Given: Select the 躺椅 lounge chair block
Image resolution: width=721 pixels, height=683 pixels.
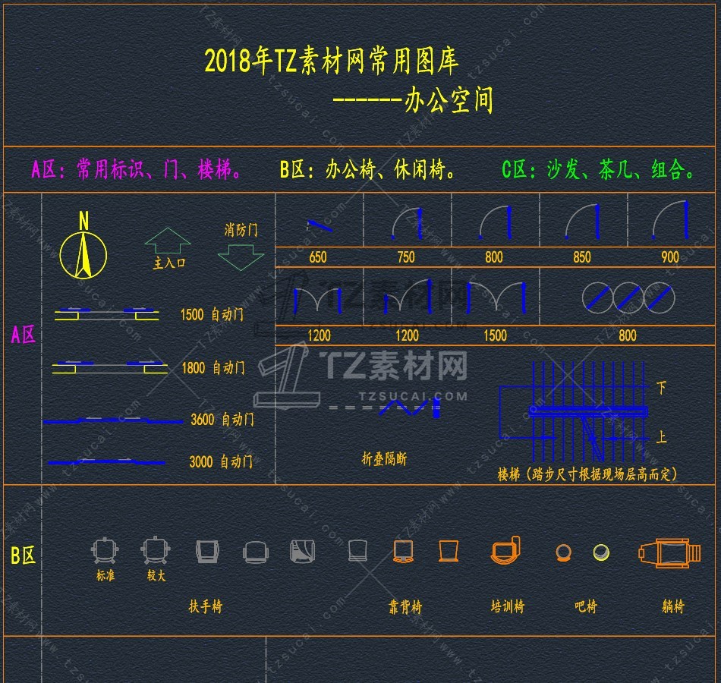Looking at the screenshot, I should (x=670, y=552).
